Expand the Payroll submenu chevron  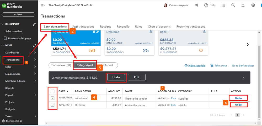tap(35, 95)
